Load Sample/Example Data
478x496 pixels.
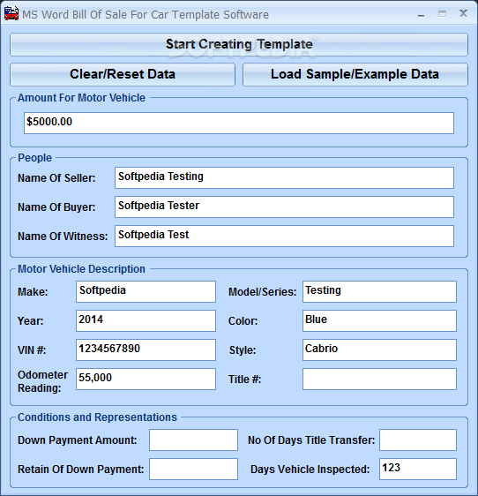[355, 74]
